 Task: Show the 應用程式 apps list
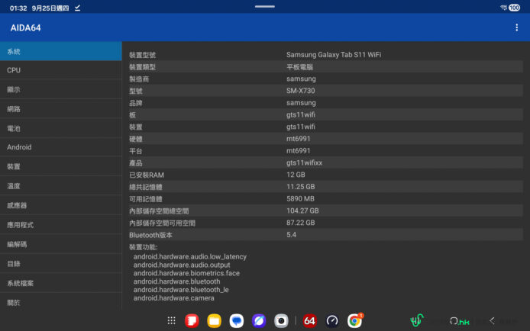61,225
